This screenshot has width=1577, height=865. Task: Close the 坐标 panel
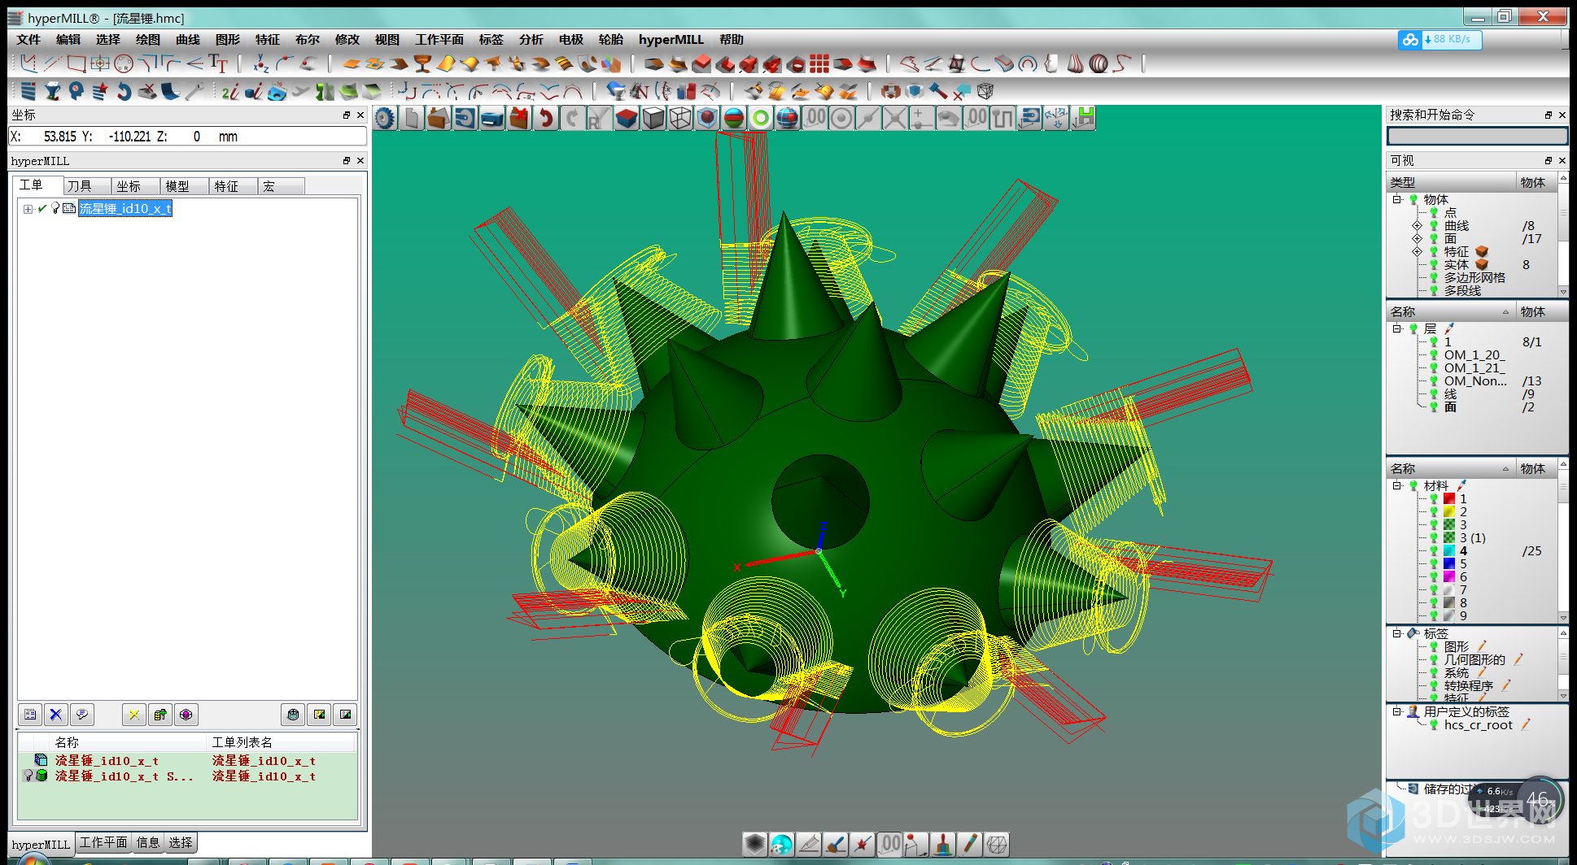(x=360, y=115)
